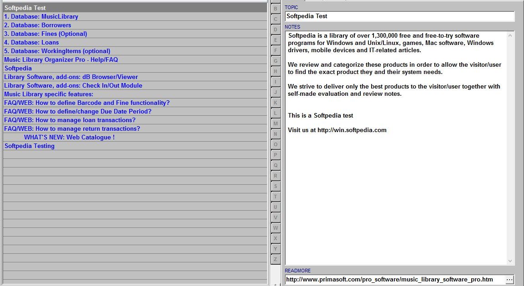Open FAQ on Barcode and Fine functionality
Image resolution: width=524 pixels, height=286 pixels.
click(135, 103)
